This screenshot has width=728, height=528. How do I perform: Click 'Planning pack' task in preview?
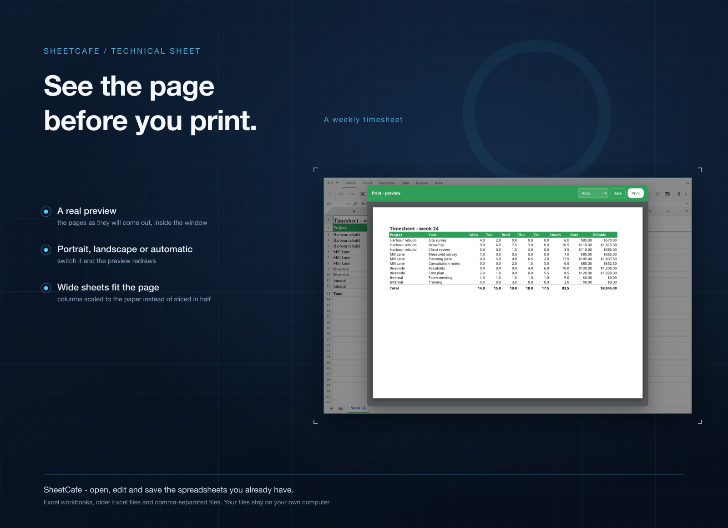440,259
